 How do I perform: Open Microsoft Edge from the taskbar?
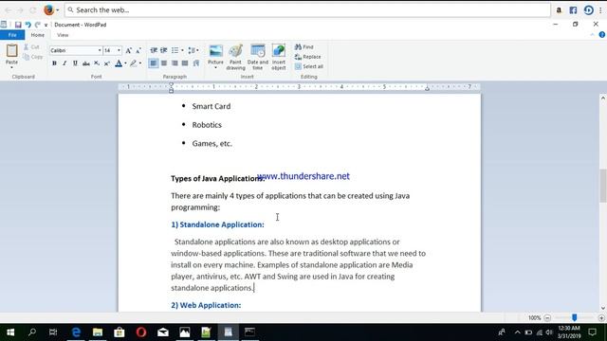tap(76, 332)
